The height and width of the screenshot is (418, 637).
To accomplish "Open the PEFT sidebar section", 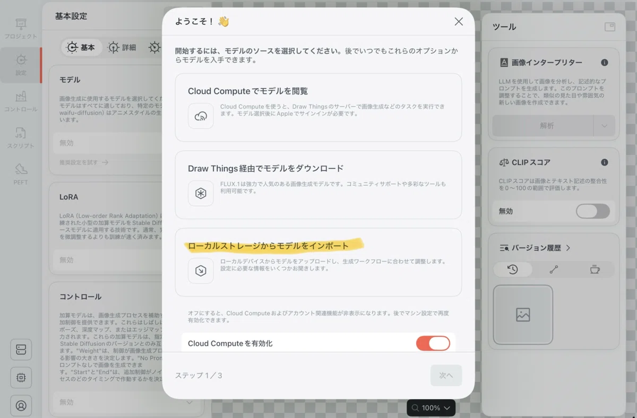I will (21, 174).
